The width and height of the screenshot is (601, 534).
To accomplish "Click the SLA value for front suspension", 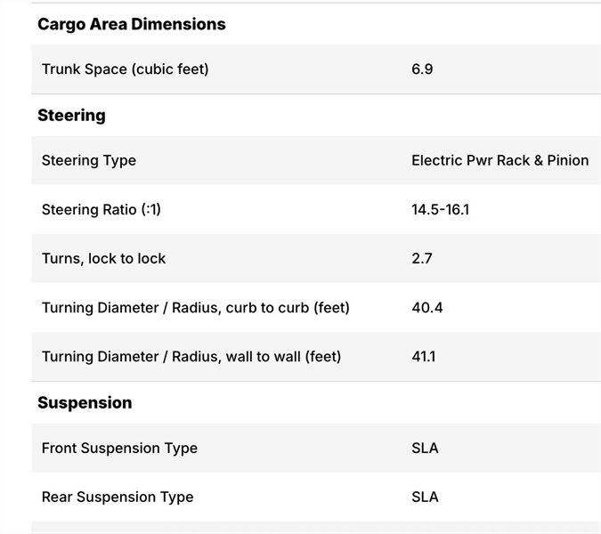I will [x=425, y=448].
